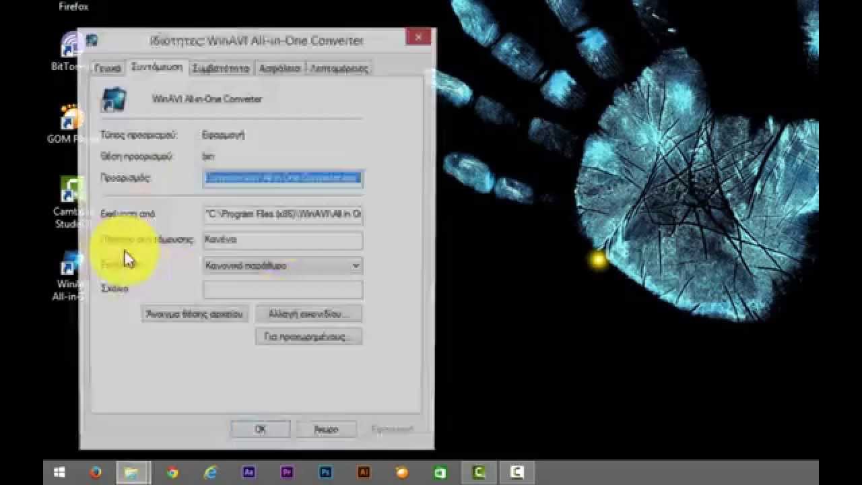Confirm with the OK button
The width and height of the screenshot is (862, 485).
pyautogui.click(x=261, y=429)
